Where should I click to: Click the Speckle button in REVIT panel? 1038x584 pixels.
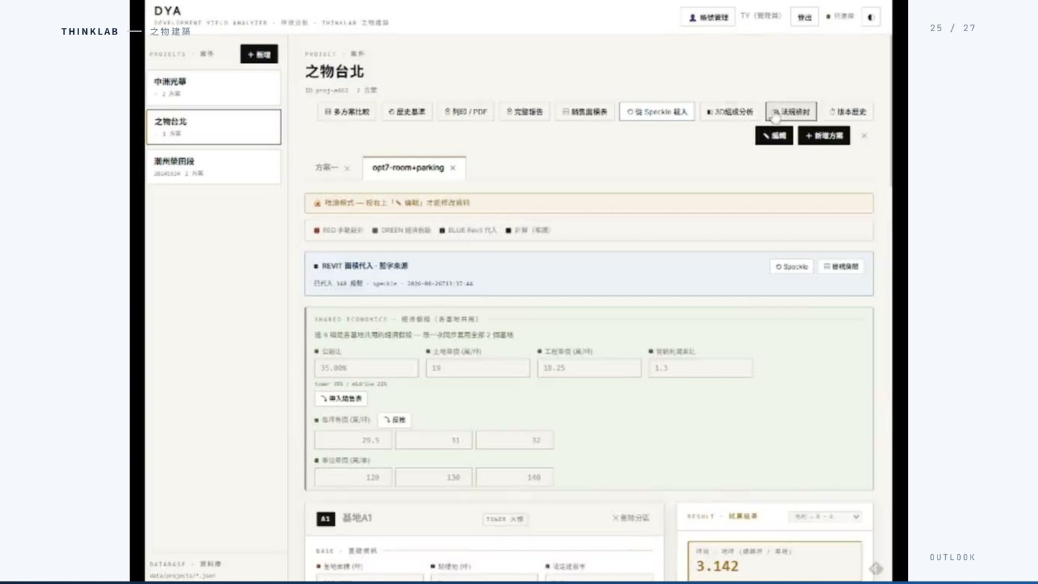coord(791,267)
